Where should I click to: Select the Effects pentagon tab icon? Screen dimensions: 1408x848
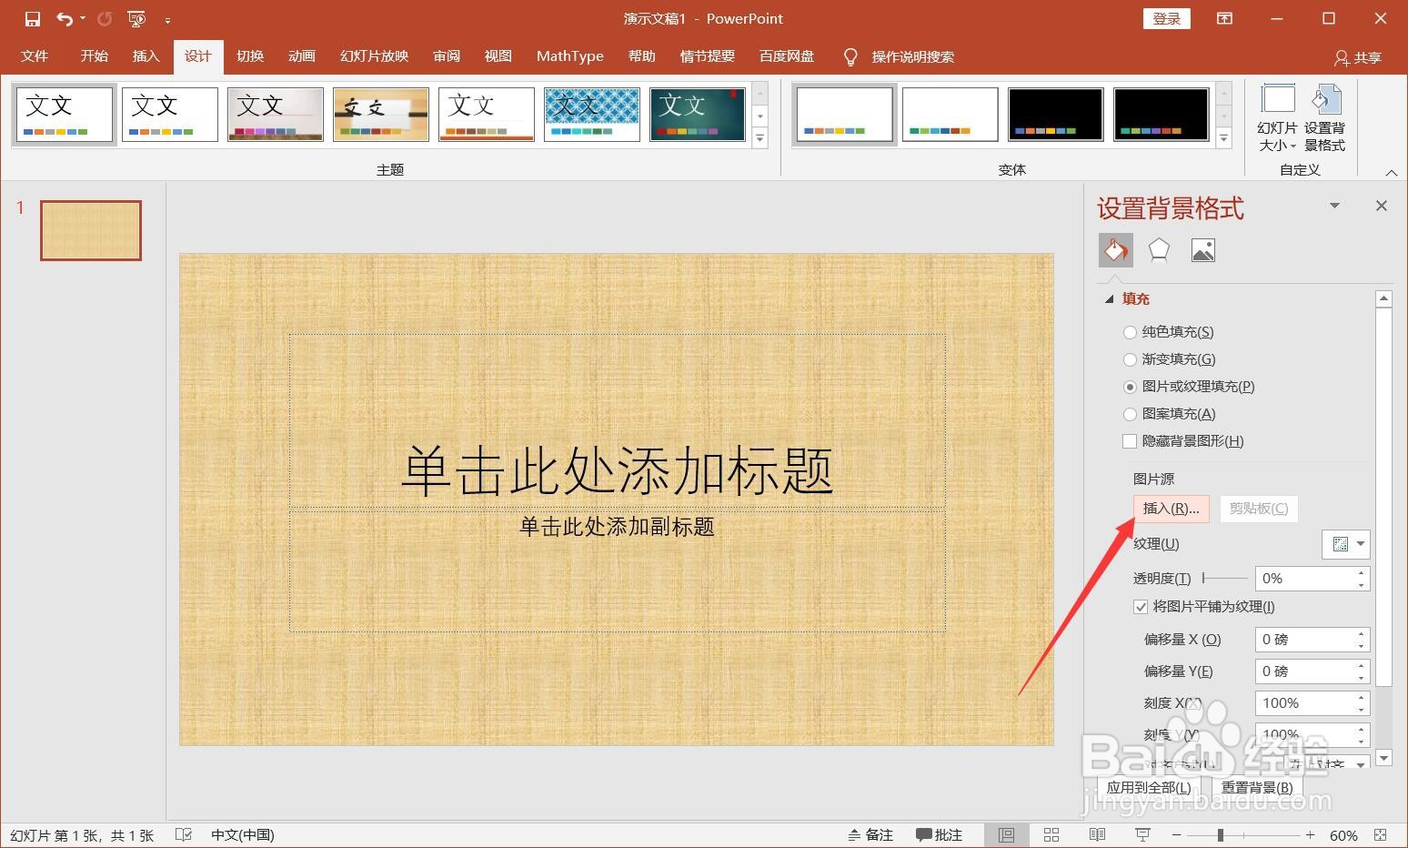tap(1159, 250)
